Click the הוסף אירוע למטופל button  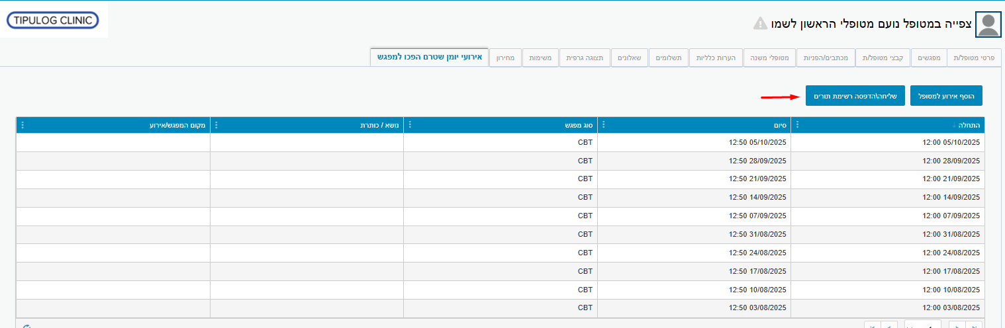947,96
